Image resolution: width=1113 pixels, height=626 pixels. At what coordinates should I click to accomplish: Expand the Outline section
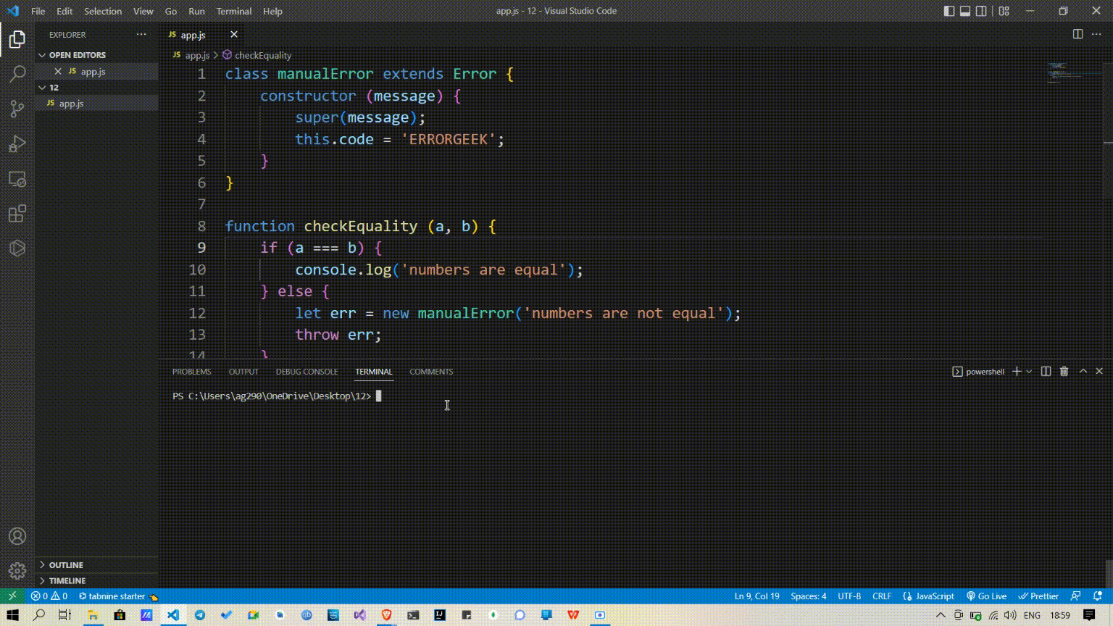66,564
